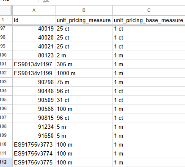The image size is (185, 167).
Task: Click cell with id 91234
Action: pos(34,127)
